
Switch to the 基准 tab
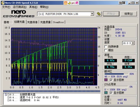[x=8, y=22]
